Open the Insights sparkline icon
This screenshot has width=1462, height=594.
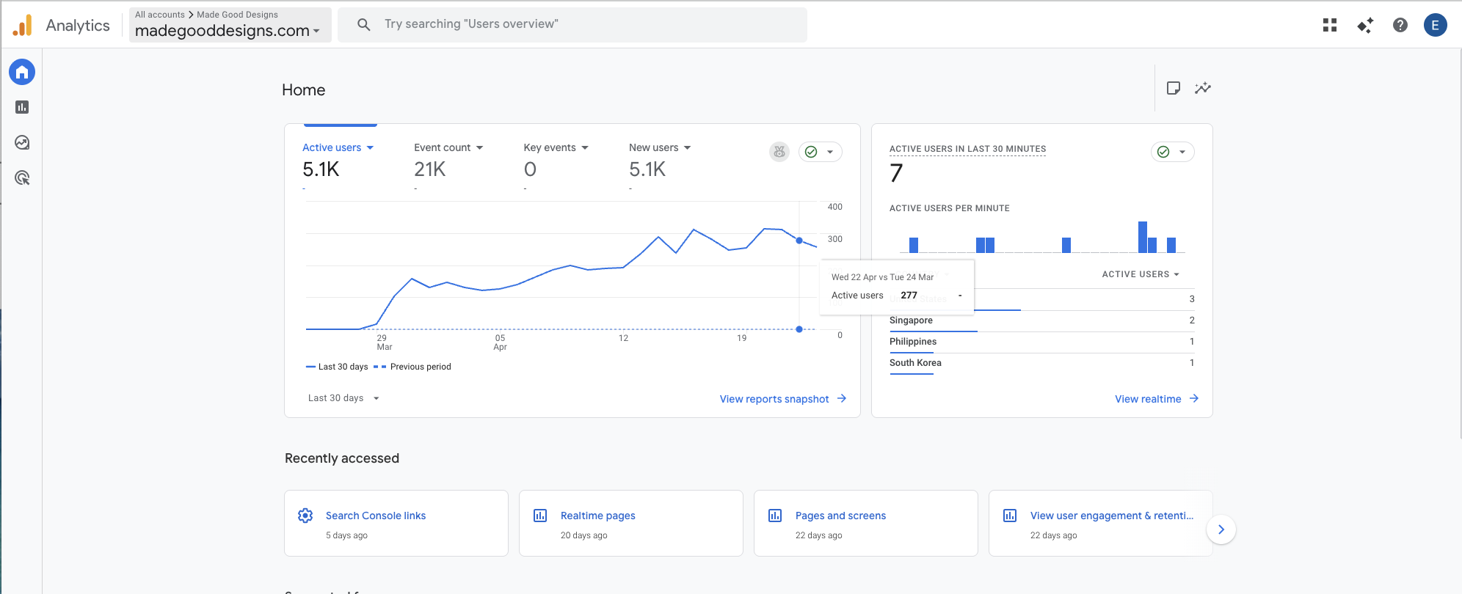[x=1203, y=88]
